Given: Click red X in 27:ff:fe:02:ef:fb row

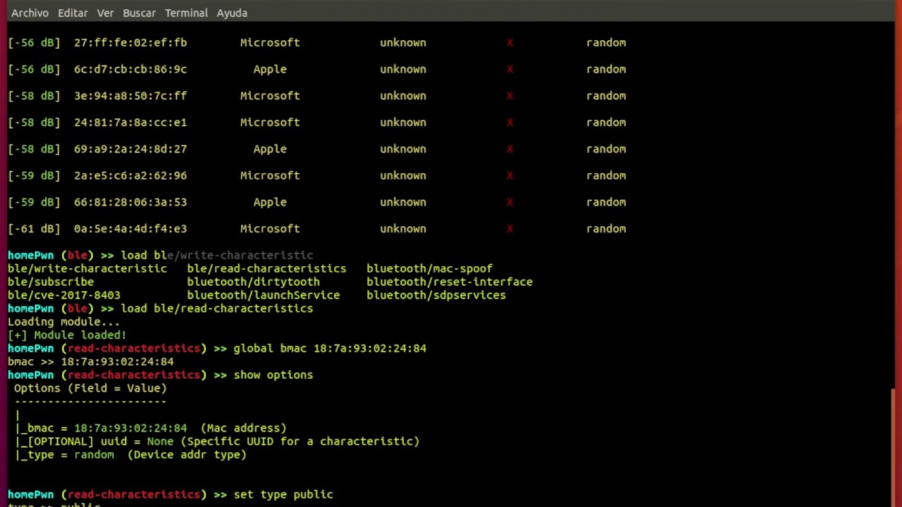Looking at the screenshot, I should (509, 43).
